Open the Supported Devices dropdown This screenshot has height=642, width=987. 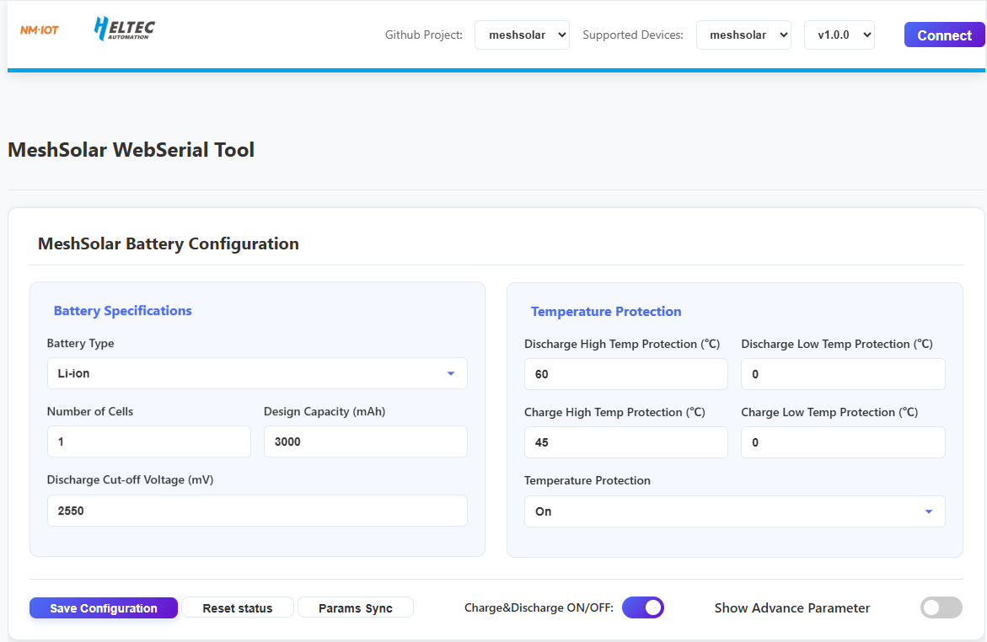[x=743, y=35]
